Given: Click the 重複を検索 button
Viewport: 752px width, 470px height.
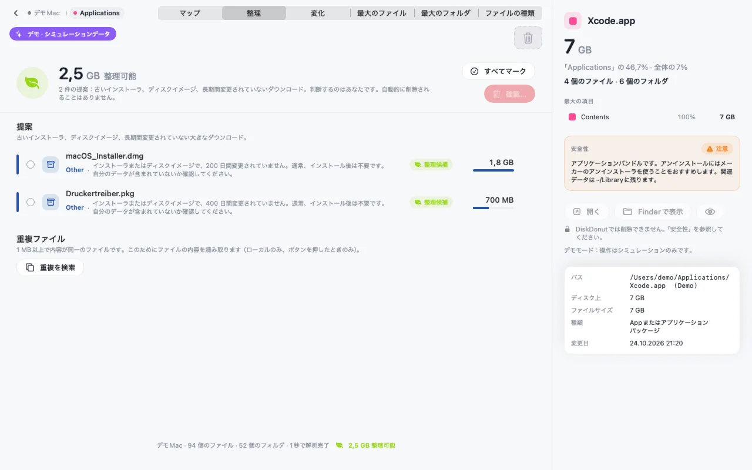Looking at the screenshot, I should [x=50, y=267].
